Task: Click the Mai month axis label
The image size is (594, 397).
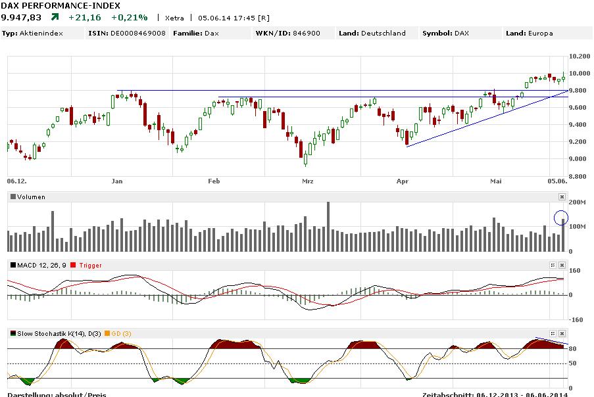Action: (x=496, y=181)
